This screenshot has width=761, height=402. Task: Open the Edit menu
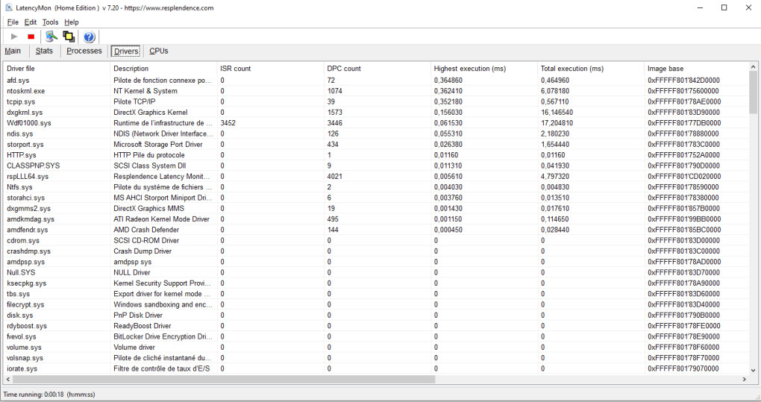tap(30, 22)
